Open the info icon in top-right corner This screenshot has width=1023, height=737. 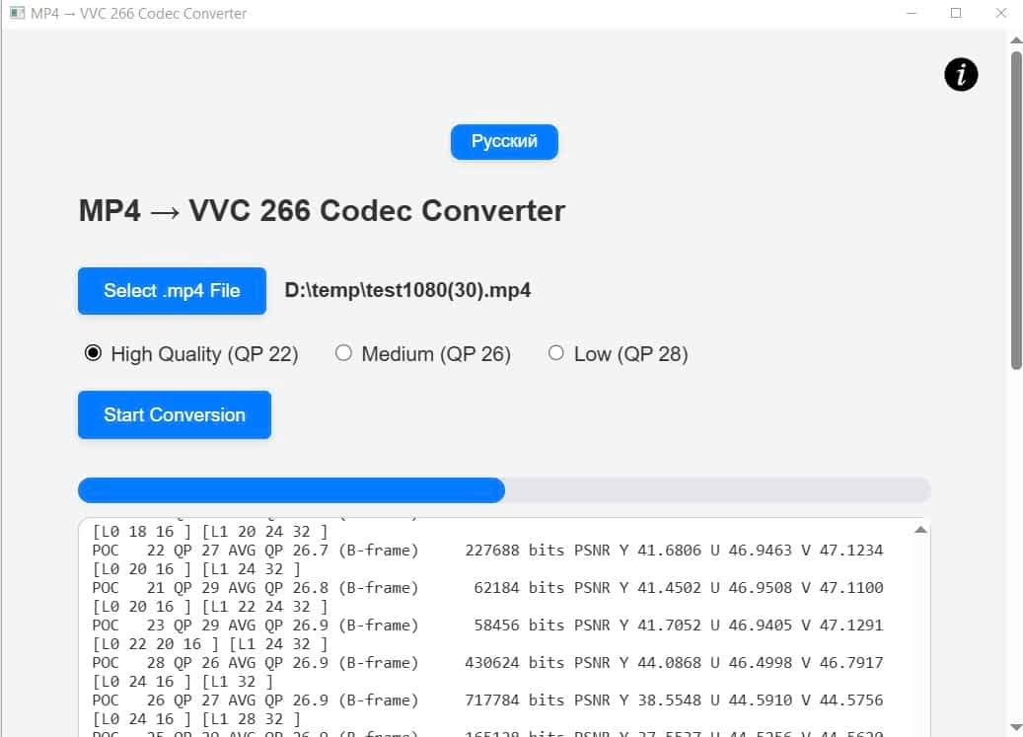tap(961, 75)
